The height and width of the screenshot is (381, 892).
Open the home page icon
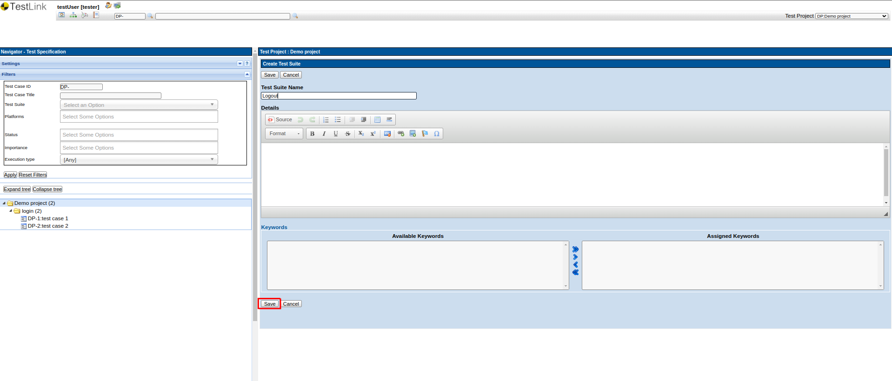[x=61, y=15]
